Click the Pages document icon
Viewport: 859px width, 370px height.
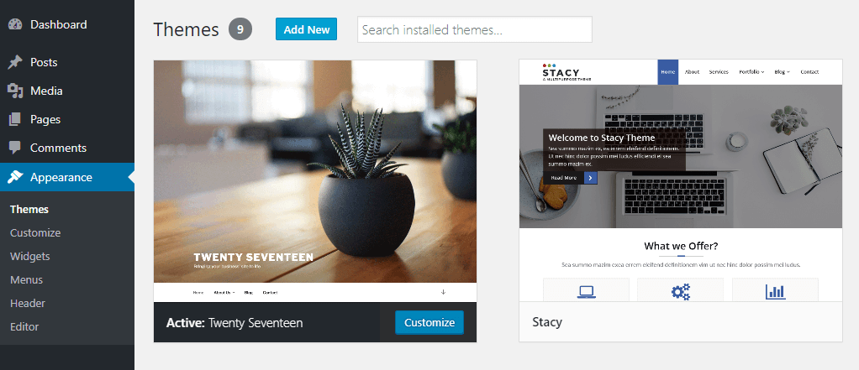point(15,119)
